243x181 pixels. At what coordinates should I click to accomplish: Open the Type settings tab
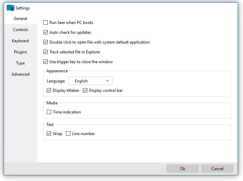point(20,63)
